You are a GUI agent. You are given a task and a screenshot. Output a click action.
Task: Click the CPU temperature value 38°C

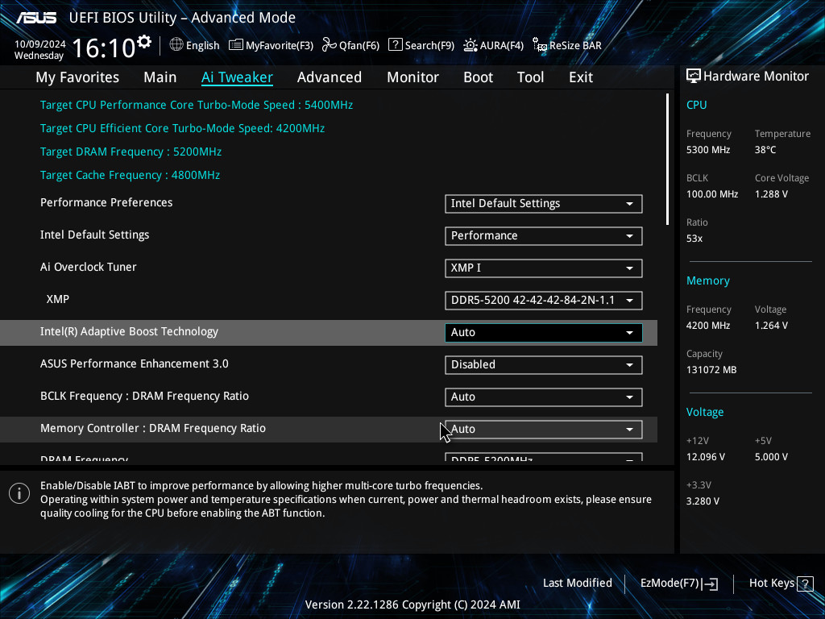pos(765,150)
